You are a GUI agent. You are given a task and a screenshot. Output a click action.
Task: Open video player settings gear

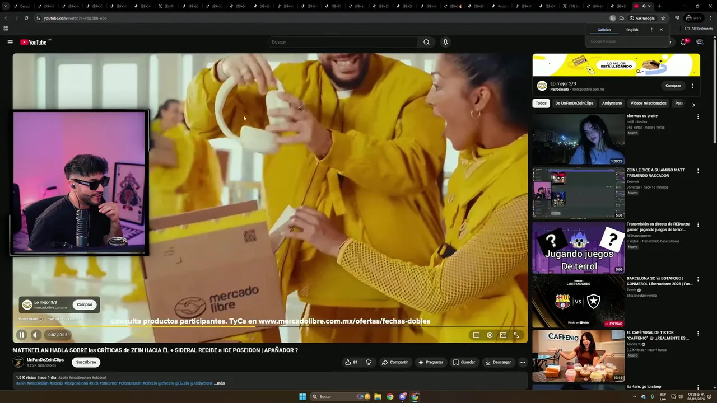pyautogui.click(x=490, y=335)
